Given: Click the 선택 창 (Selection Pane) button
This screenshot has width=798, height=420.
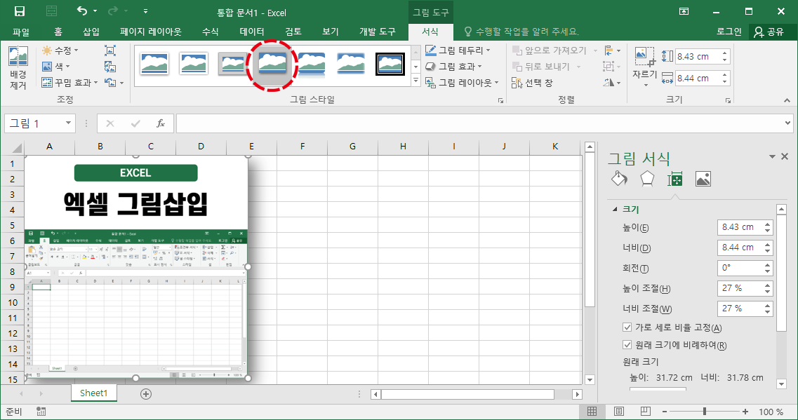Looking at the screenshot, I should (532, 82).
